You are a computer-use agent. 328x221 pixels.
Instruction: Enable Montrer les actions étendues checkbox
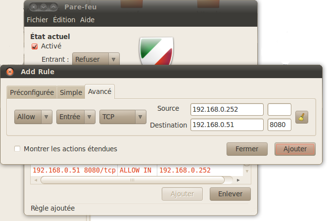[17, 149]
